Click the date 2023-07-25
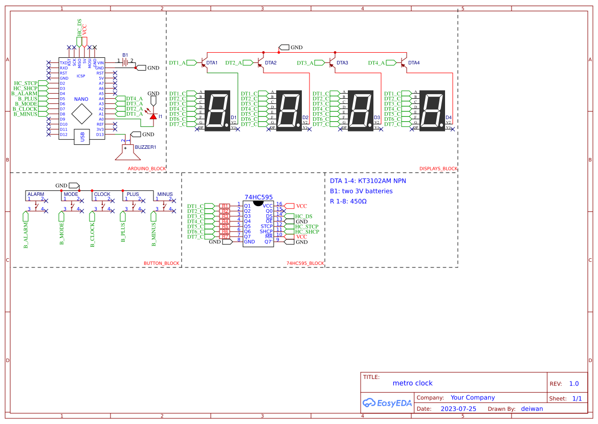The width and height of the screenshot is (598, 424). click(458, 409)
